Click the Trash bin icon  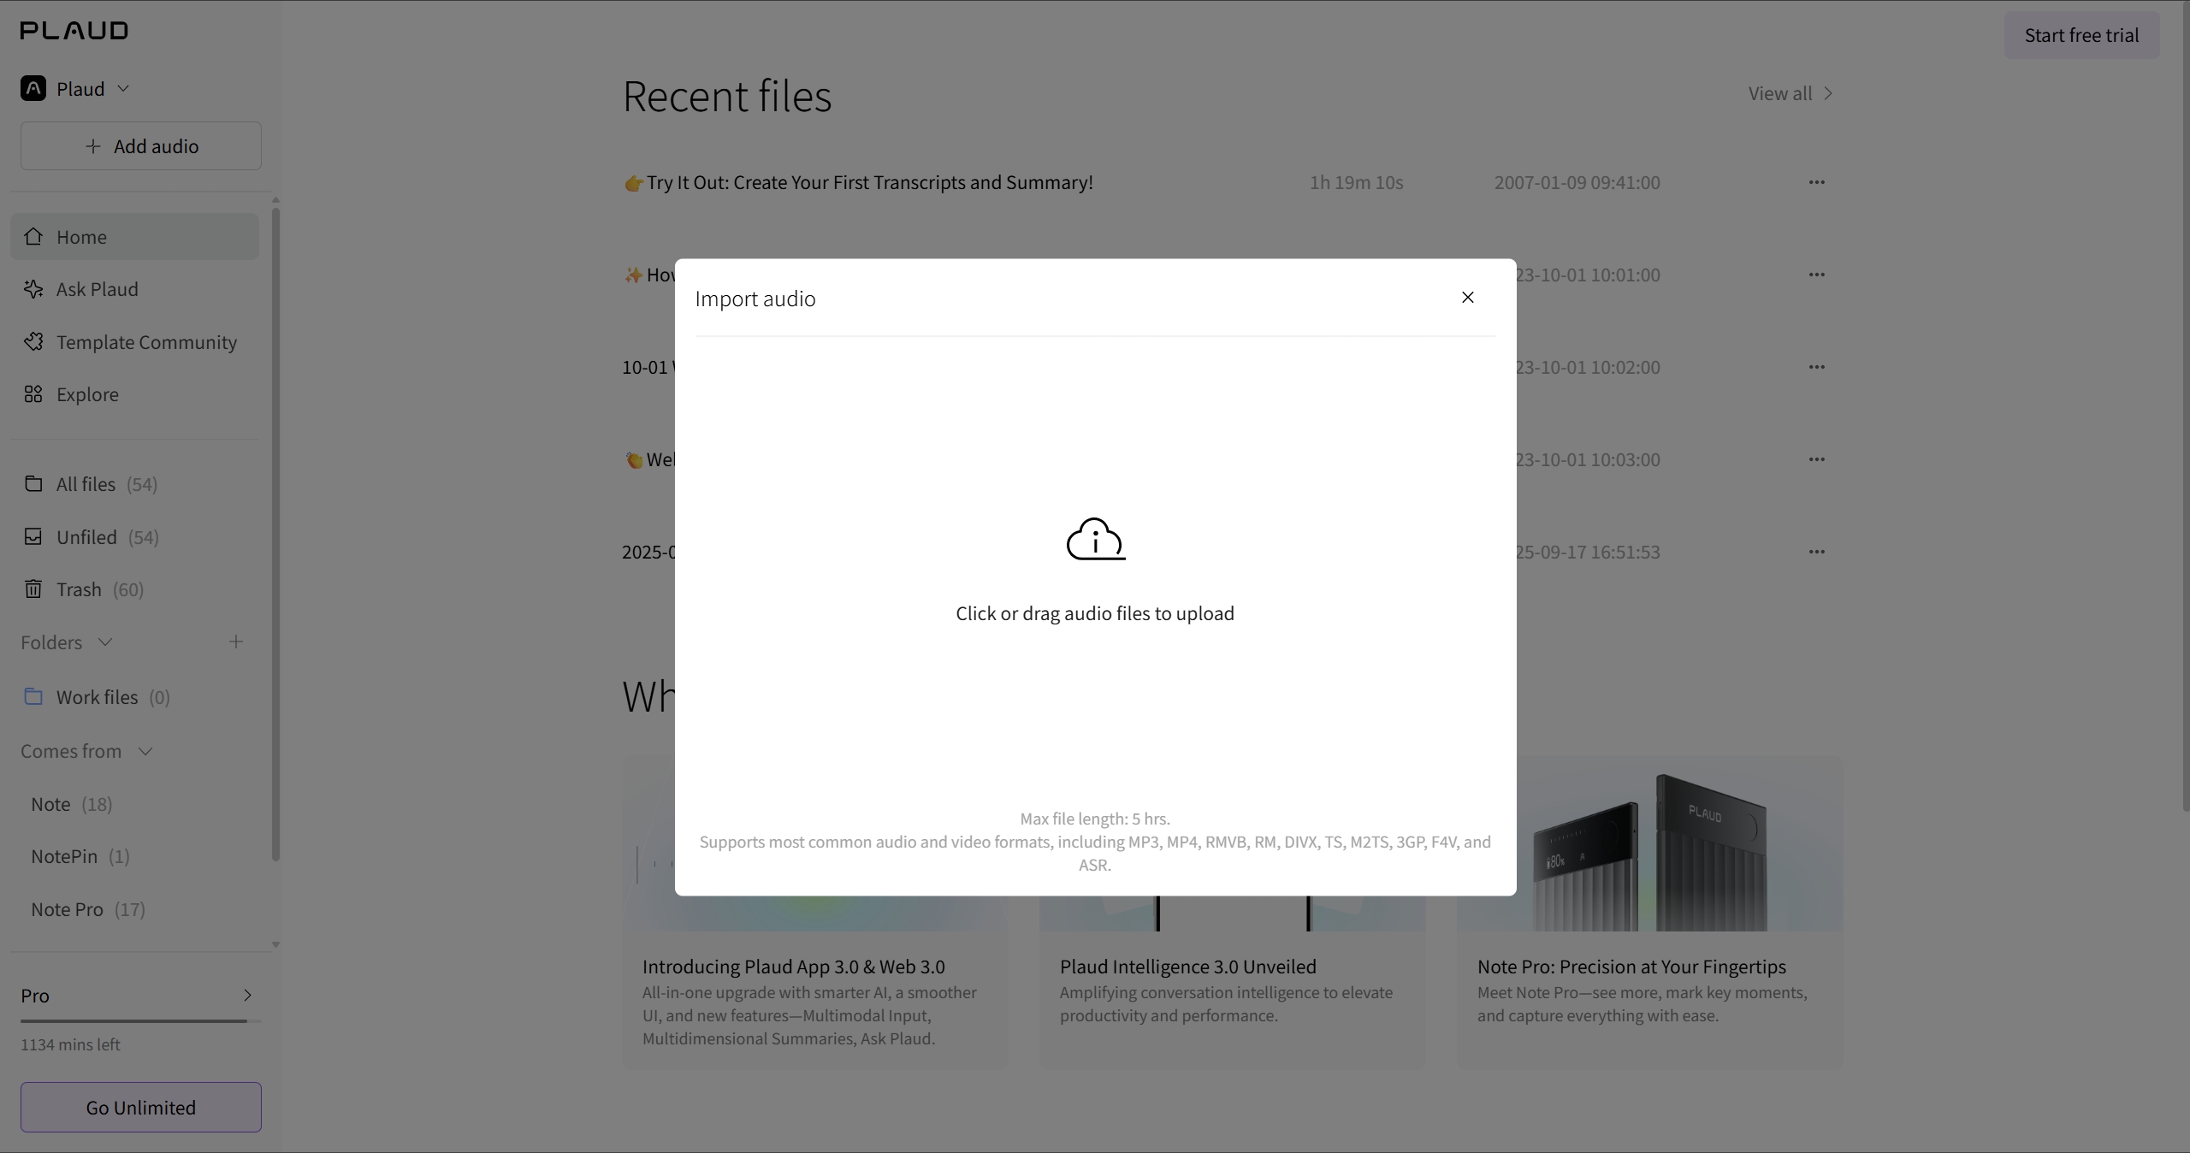click(x=33, y=588)
